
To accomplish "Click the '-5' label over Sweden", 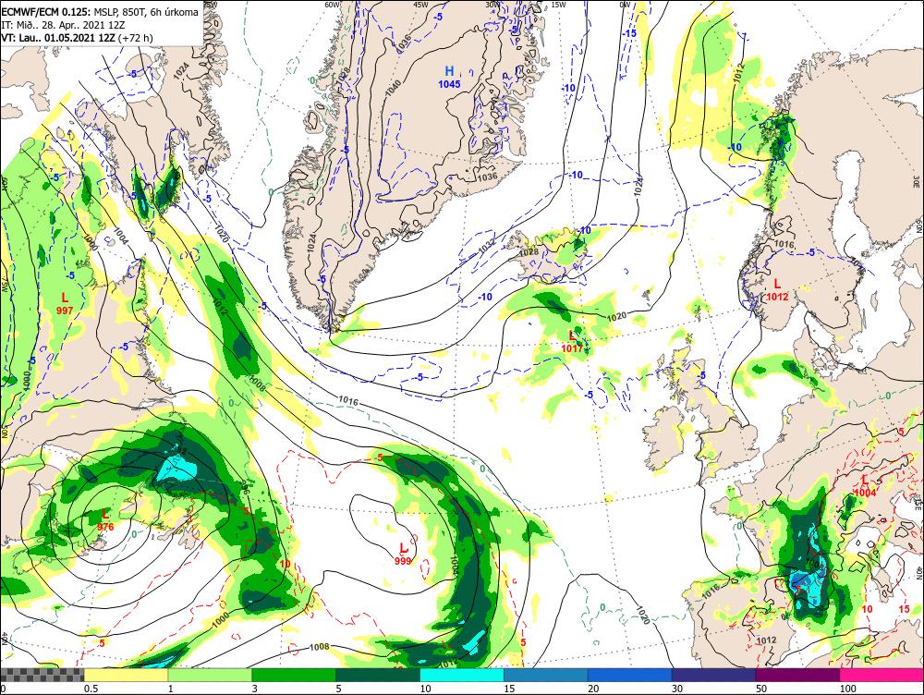I will pyautogui.click(x=811, y=252).
